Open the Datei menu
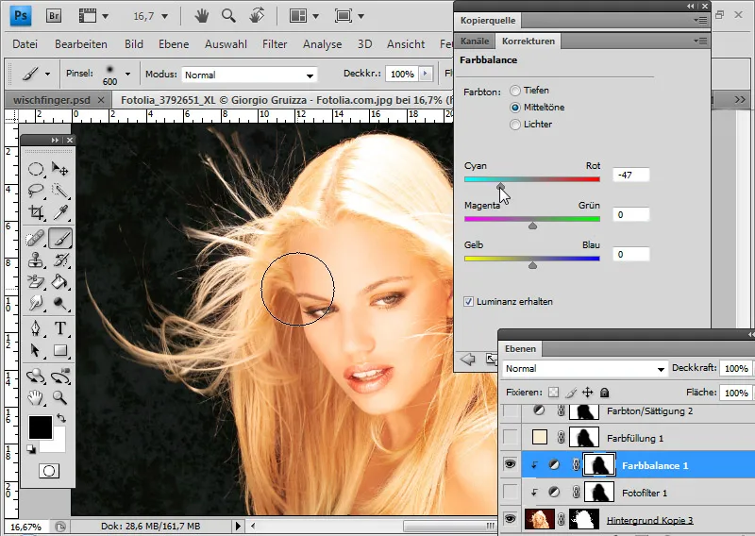Image resolution: width=755 pixels, height=536 pixels. click(x=25, y=44)
